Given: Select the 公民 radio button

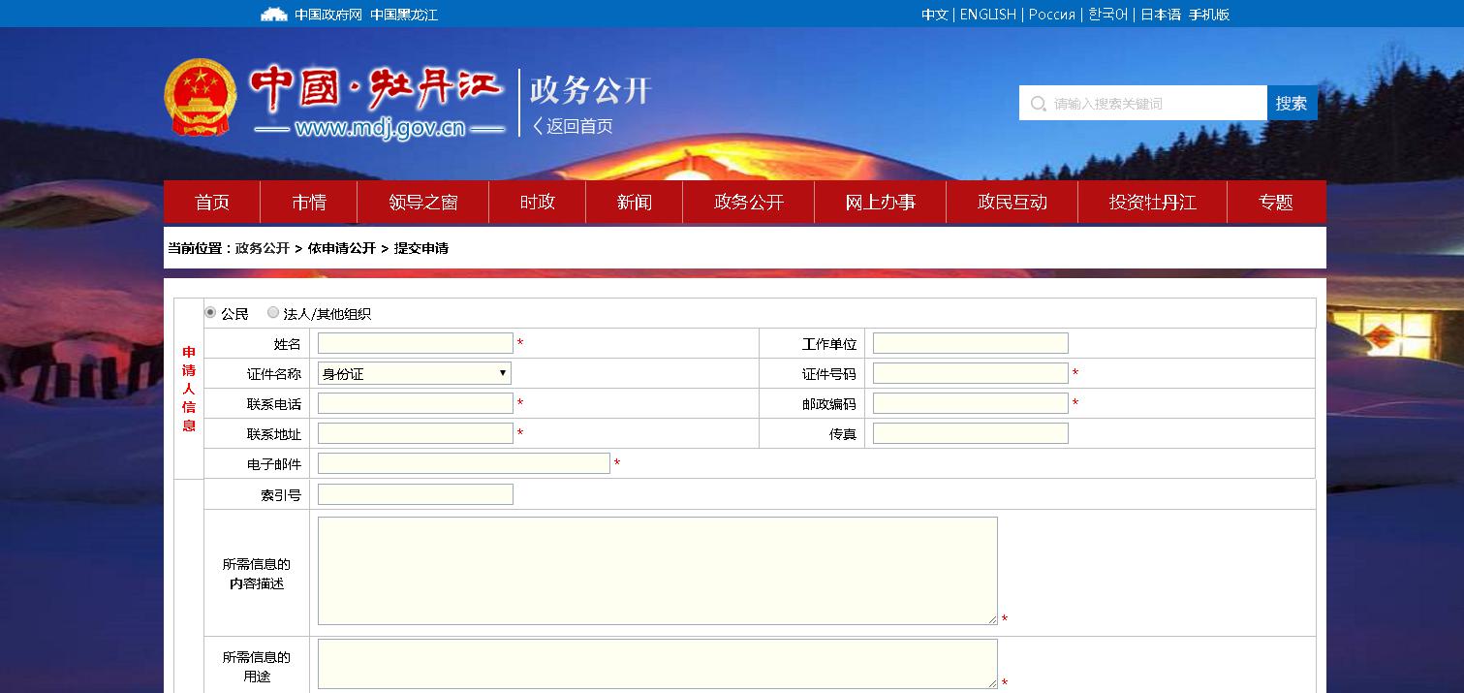Looking at the screenshot, I should 210,313.
